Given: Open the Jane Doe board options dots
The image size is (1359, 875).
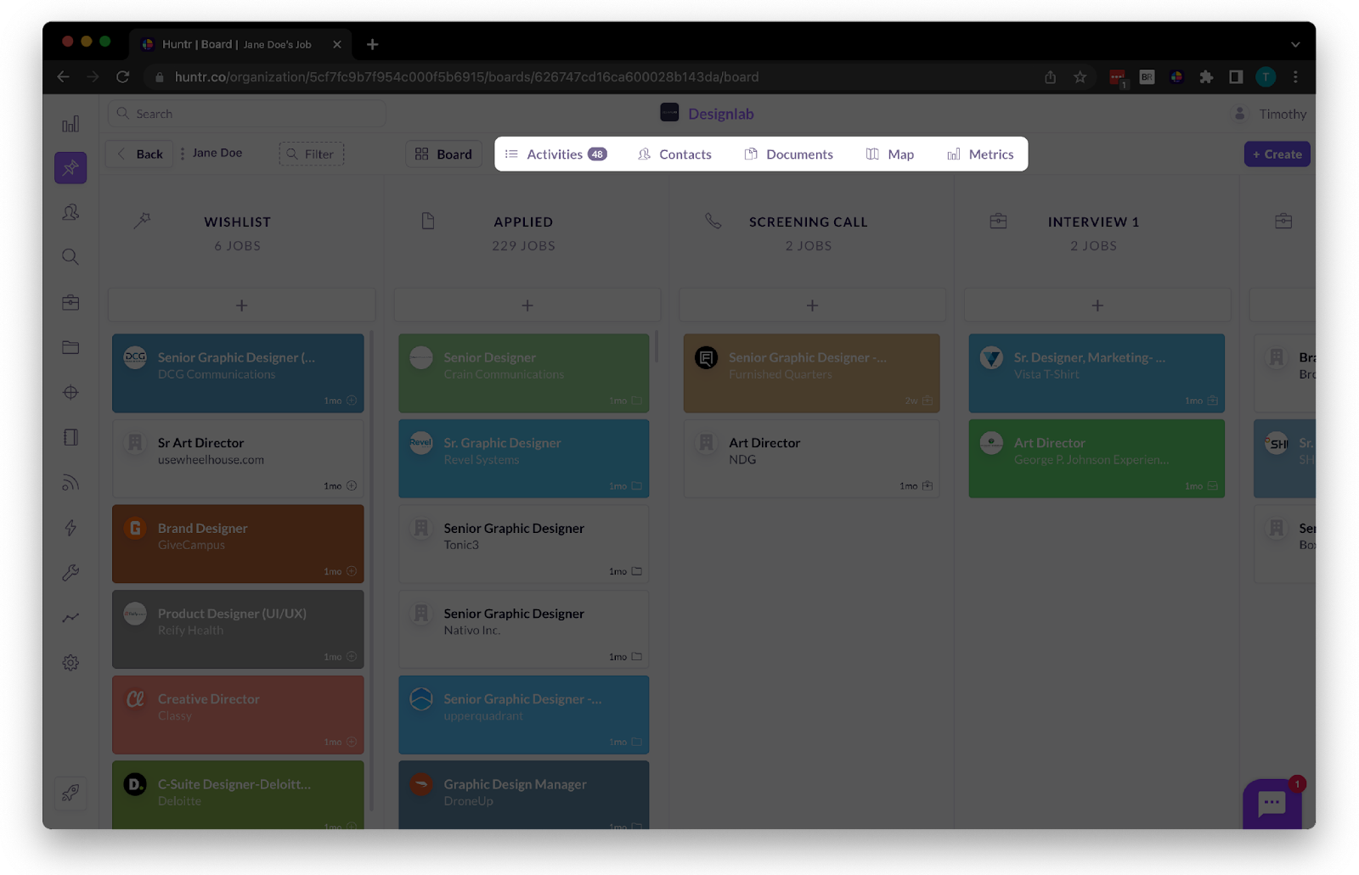Looking at the screenshot, I should (x=183, y=154).
